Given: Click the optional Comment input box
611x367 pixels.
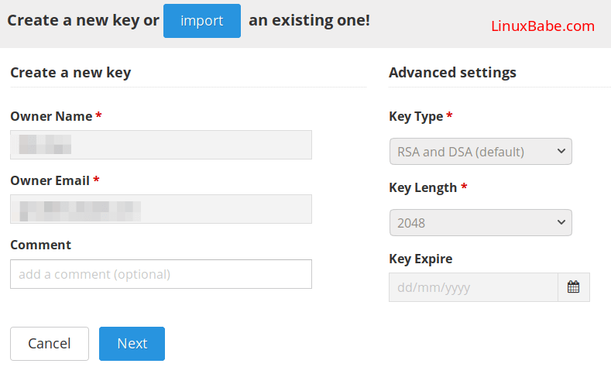Looking at the screenshot, I should click(161, 274).
